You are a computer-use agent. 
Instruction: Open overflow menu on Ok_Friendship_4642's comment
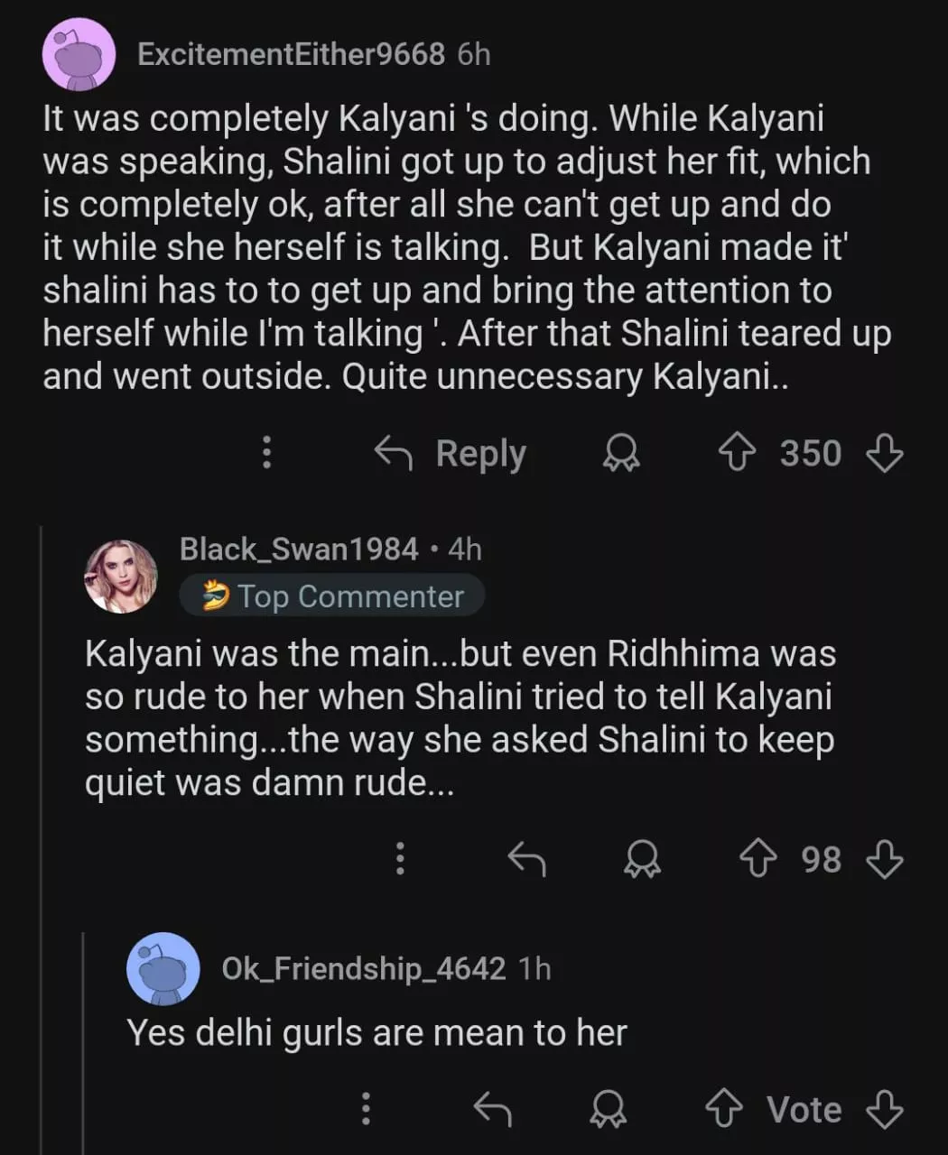[366, 1109]
